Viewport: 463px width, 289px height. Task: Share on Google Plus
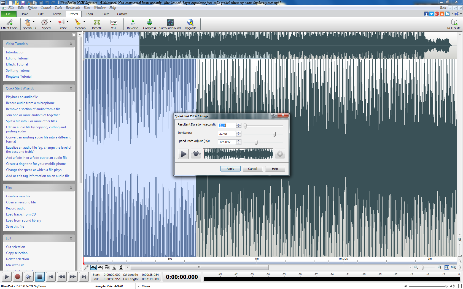click(x=437, y=14)
